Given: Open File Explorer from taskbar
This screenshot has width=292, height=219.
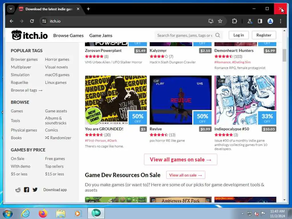Looking at the screenshot, I should click(x=61, y=214).
